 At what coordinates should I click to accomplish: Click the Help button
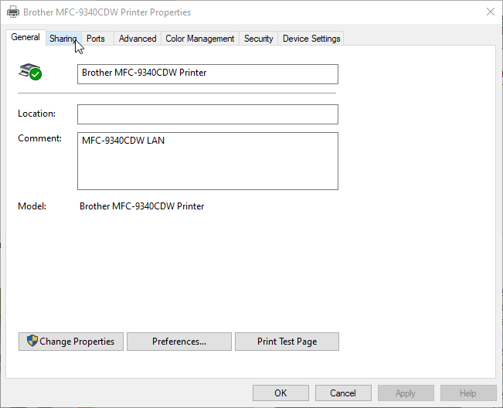[x=468, y=393]
